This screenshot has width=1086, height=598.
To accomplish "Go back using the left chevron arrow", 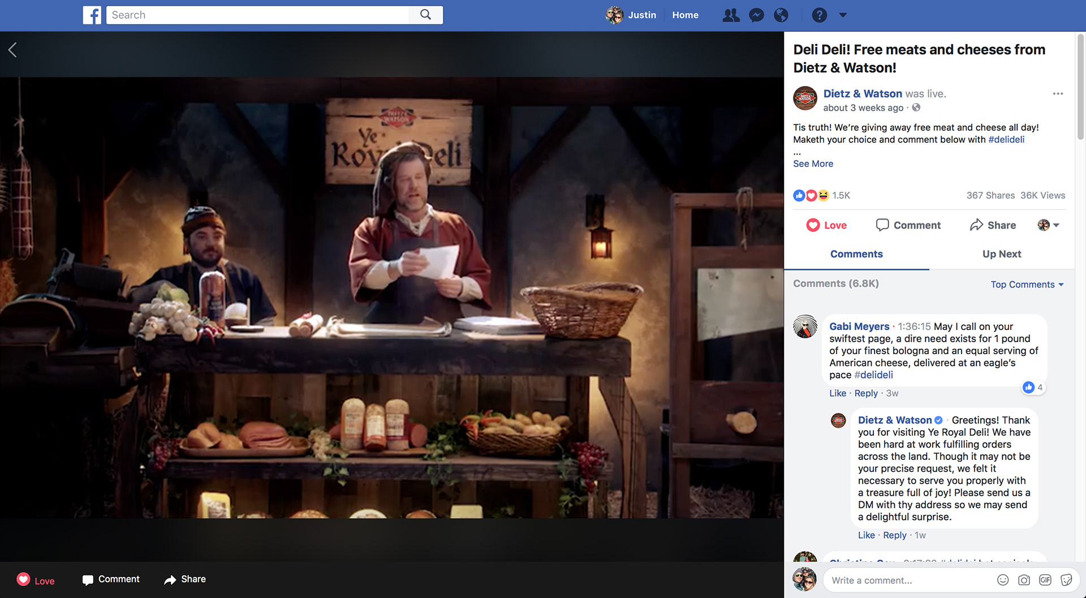I will (12, 50).
